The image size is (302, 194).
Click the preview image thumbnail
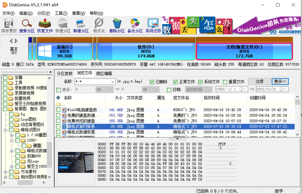pyautogui.click(x=76, y=162)
